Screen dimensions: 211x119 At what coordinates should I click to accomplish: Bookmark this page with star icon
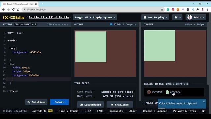162,10
